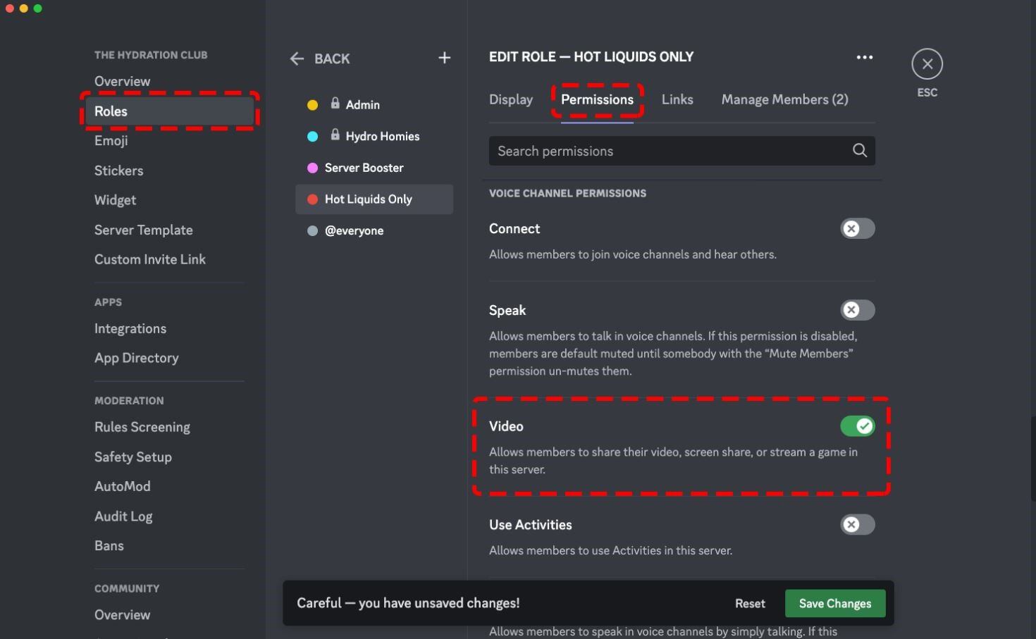Open the Manage Members (2) tab
The width and height of the screenshot is (1036, 639).
pyautogui.click(x=784, y=100)
